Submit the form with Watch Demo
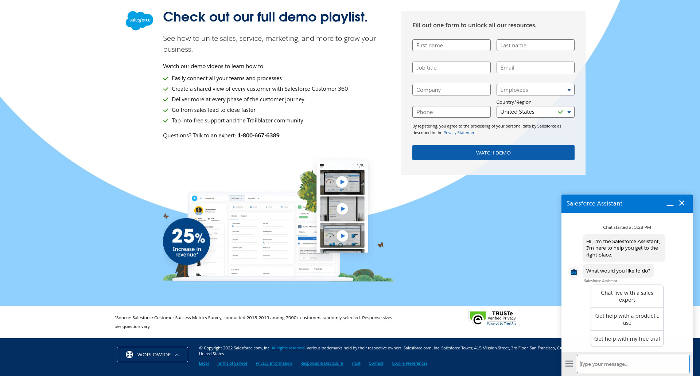The image size is (700, 376). [x=493, y=153]
